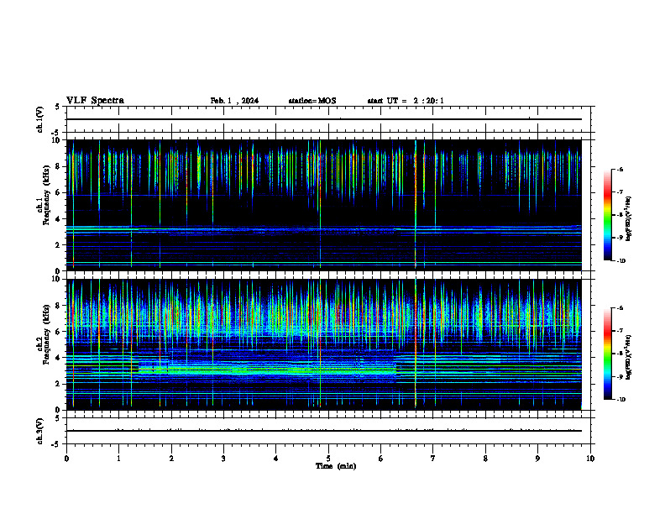Click time axis tick label "4"
Image resolution: width=665 pixels, height=514 pixels.
click(x=276, y=459)
